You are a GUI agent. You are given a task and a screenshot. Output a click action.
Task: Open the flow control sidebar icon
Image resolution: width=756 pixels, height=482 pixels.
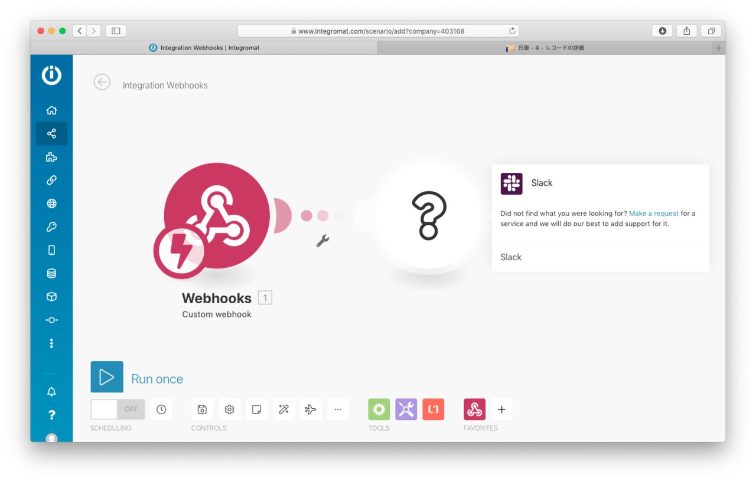(x=51, y=320)
